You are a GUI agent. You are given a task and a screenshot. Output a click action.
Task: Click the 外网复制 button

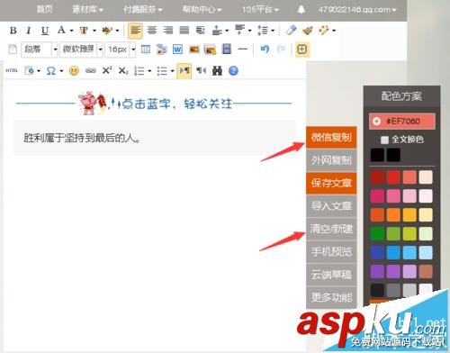(x=331, y=160)
